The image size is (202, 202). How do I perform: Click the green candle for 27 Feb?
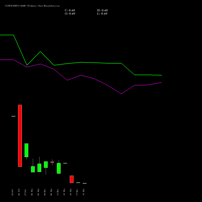(x=26, y=150)
